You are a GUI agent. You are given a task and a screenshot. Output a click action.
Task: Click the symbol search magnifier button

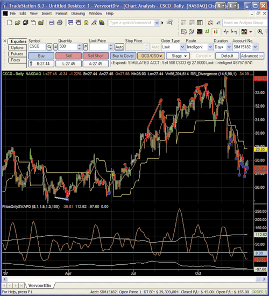[x=49, y=47]
